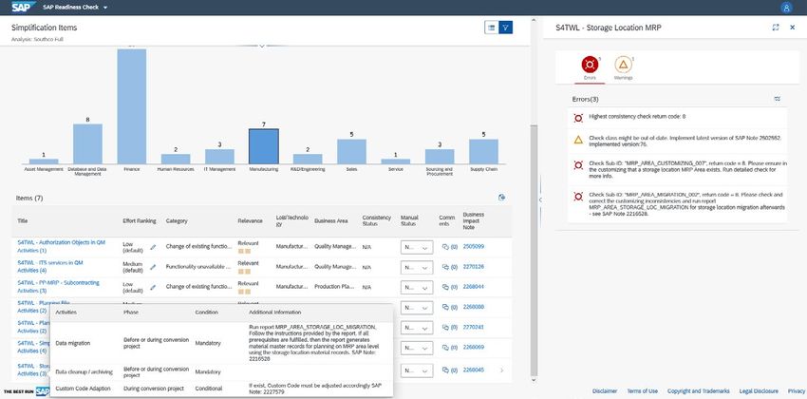Image resolution: width=807 pixels, height=399 pixels.
Task: Open Manual Status dropdown for ITS services row
Action: tap(417, 268)
